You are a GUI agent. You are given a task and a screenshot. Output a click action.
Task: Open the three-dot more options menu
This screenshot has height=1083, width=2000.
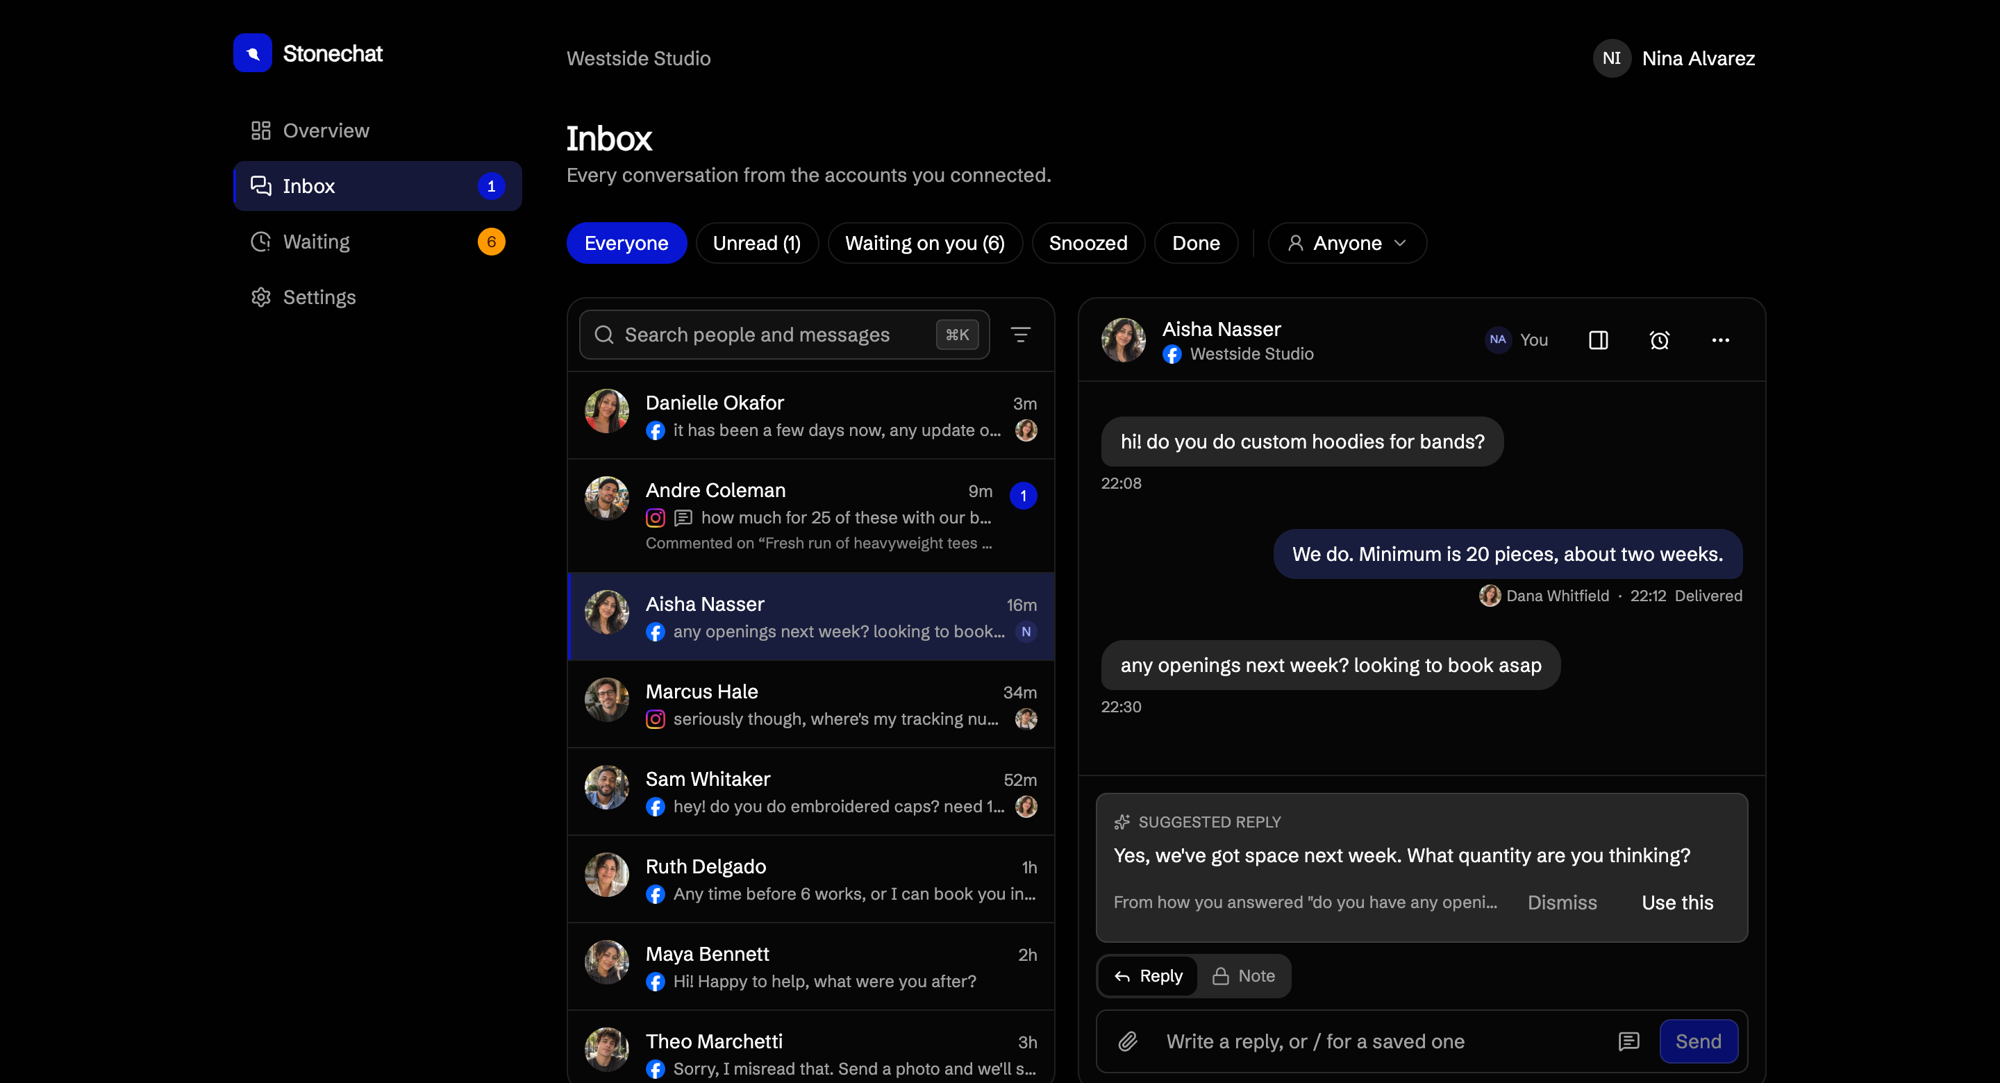point(1721,340)
